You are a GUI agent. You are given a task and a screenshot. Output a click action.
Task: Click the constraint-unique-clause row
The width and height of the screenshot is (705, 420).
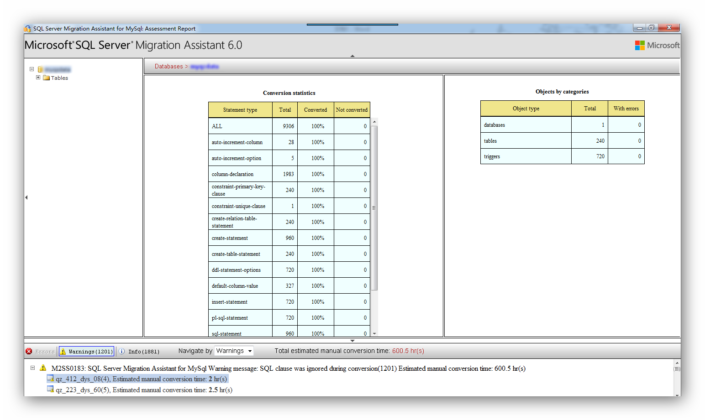point(289,206)
